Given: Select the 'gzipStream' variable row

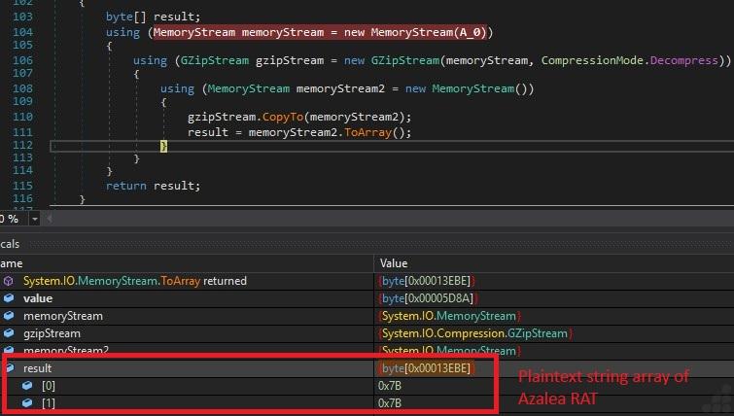Looking at the screenshot, I should click(367, 333).
